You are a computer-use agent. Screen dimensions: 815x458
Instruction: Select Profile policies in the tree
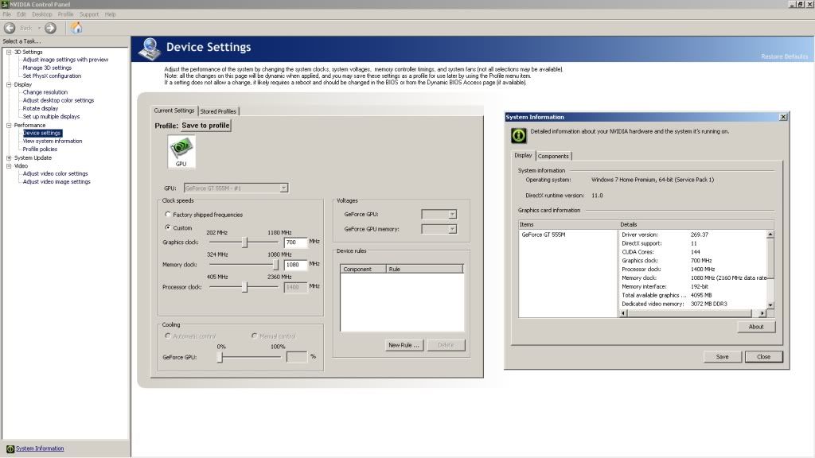(40, 149)
